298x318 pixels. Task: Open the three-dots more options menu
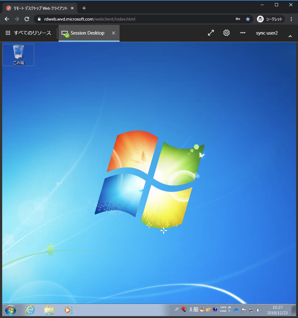click(x=243, y=33)
